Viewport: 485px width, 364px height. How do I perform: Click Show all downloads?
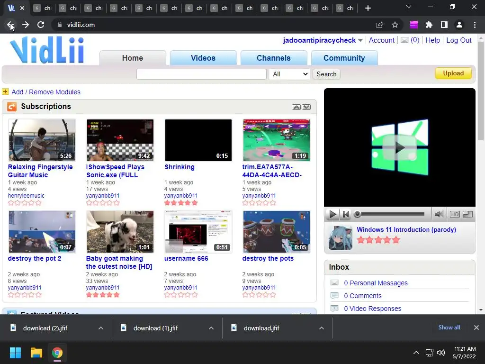(x=449, y=328)
